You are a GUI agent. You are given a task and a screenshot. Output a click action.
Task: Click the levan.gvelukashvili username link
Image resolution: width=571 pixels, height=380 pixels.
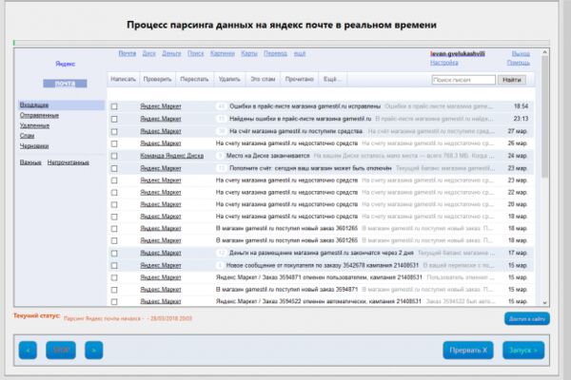458,53
